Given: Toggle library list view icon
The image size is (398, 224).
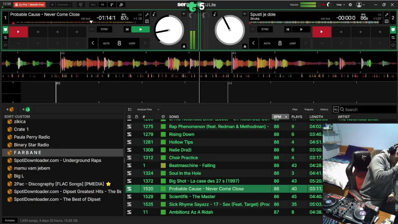Looking at the screenshot, I should (130, 110).
